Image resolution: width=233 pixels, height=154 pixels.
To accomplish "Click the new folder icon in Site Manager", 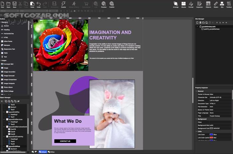I will click(203, 23).
